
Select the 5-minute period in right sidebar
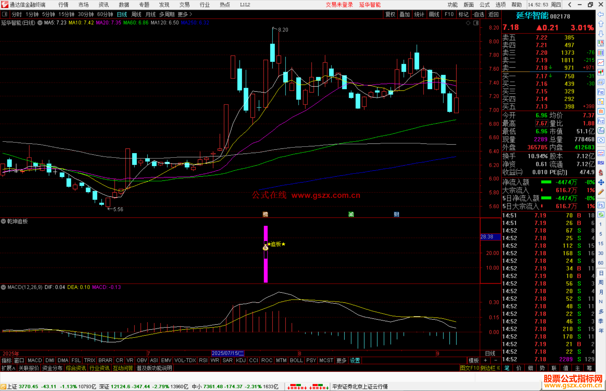(x=600, y=234)
